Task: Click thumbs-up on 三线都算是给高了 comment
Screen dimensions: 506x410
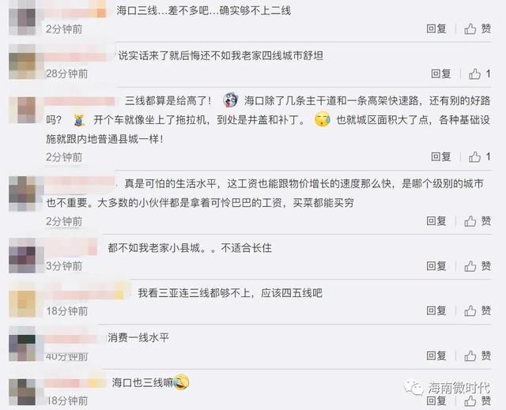Action: click(x=479, y=157)
